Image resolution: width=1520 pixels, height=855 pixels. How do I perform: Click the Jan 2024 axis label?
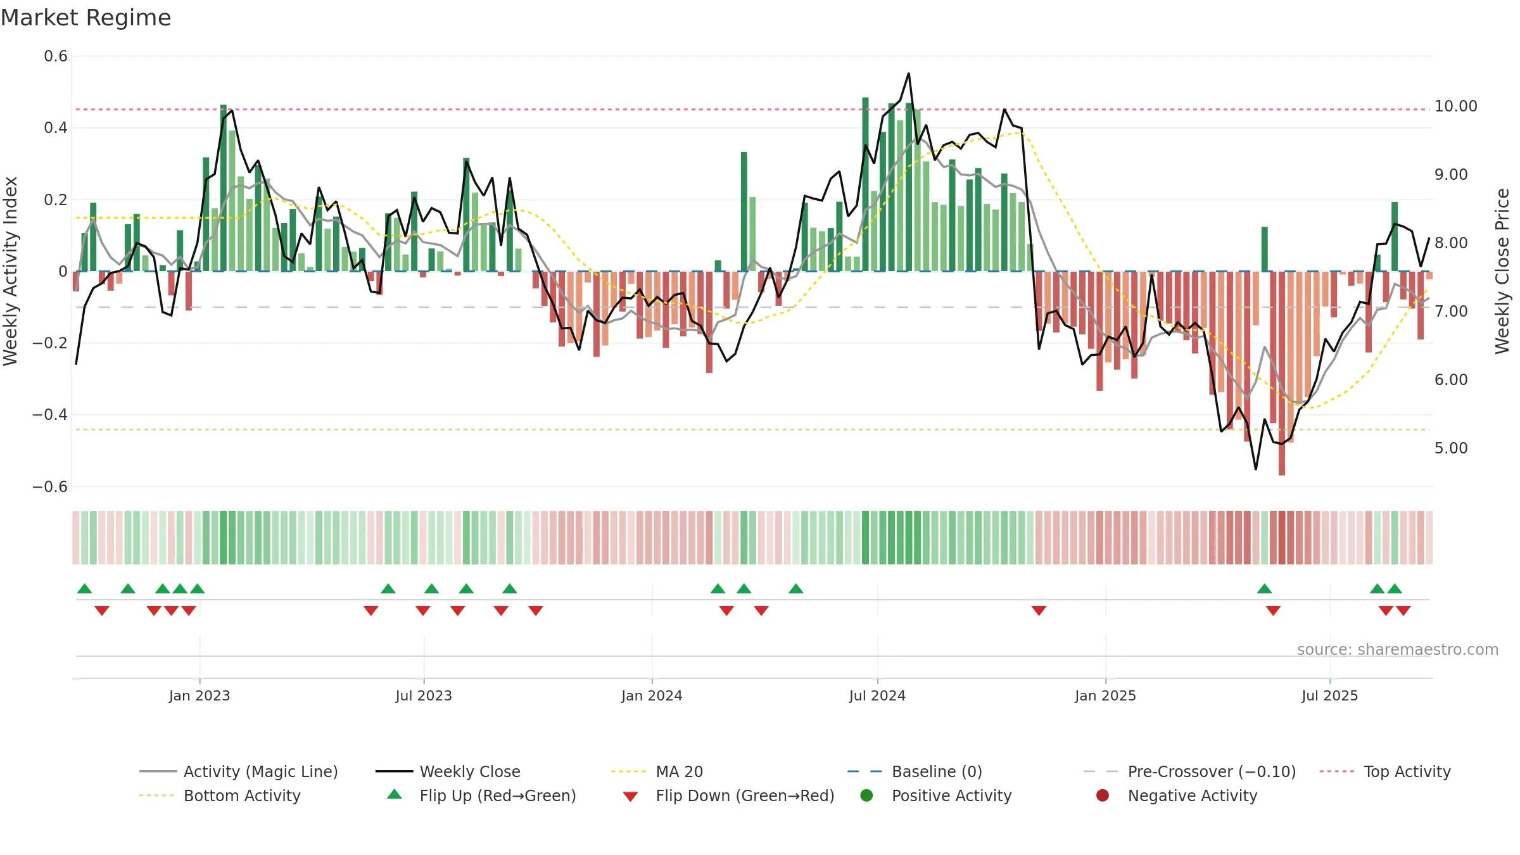pyautogui.click(x=652, y=696)
